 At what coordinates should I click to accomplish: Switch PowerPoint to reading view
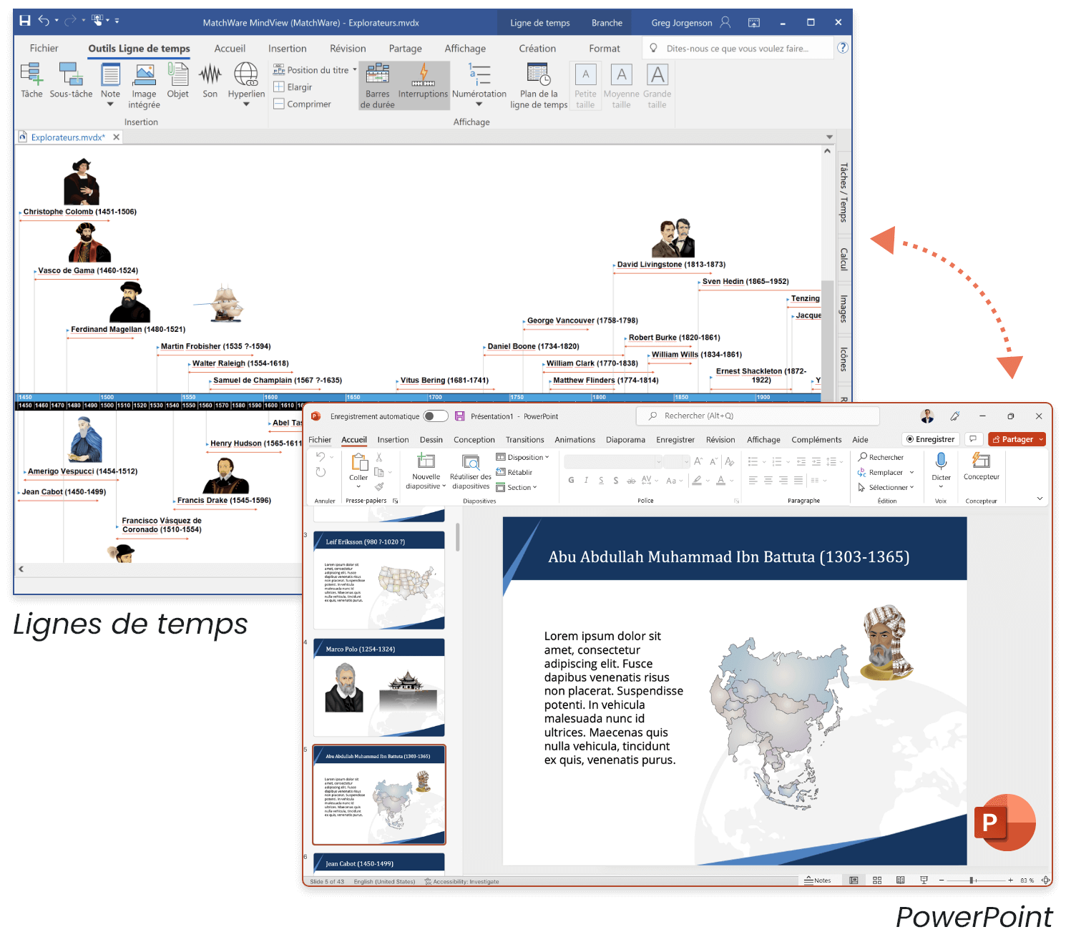click(901, 880)
